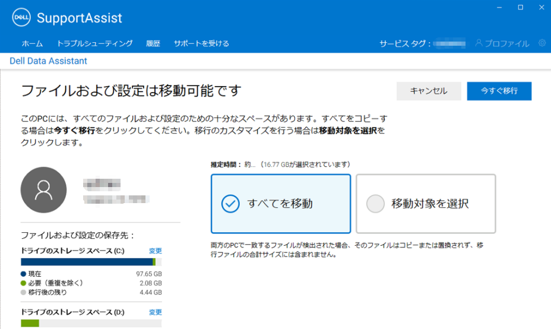
Task: Click the green 必要 legend dot
Action: [x=23, y=283]
